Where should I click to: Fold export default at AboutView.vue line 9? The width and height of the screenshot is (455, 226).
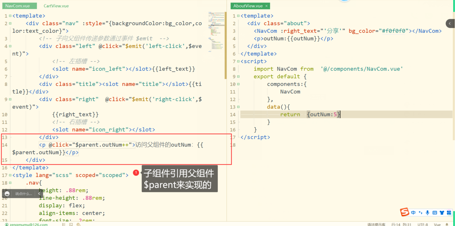238,77
